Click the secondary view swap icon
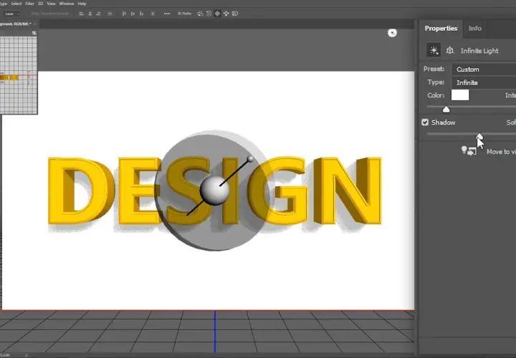Screen dimensions: 516x358 point(34,33)
